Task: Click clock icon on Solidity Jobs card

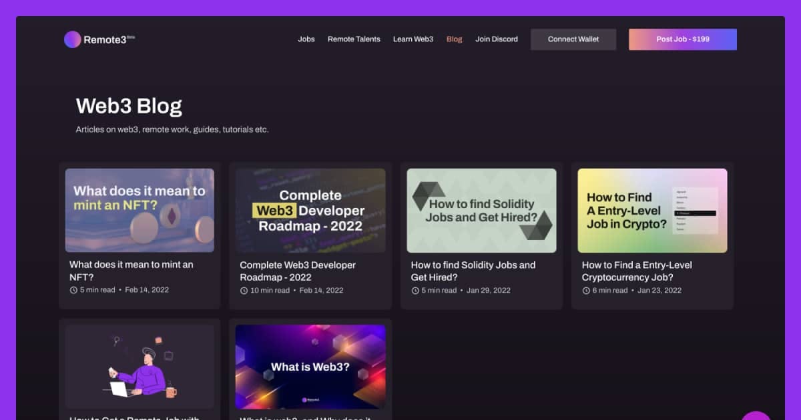Action: (415, 291)
